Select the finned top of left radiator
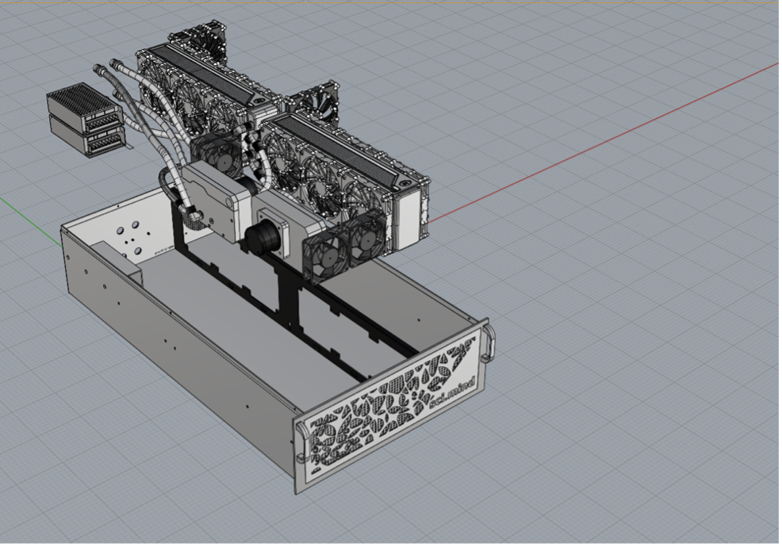 (x=204, y=75)
